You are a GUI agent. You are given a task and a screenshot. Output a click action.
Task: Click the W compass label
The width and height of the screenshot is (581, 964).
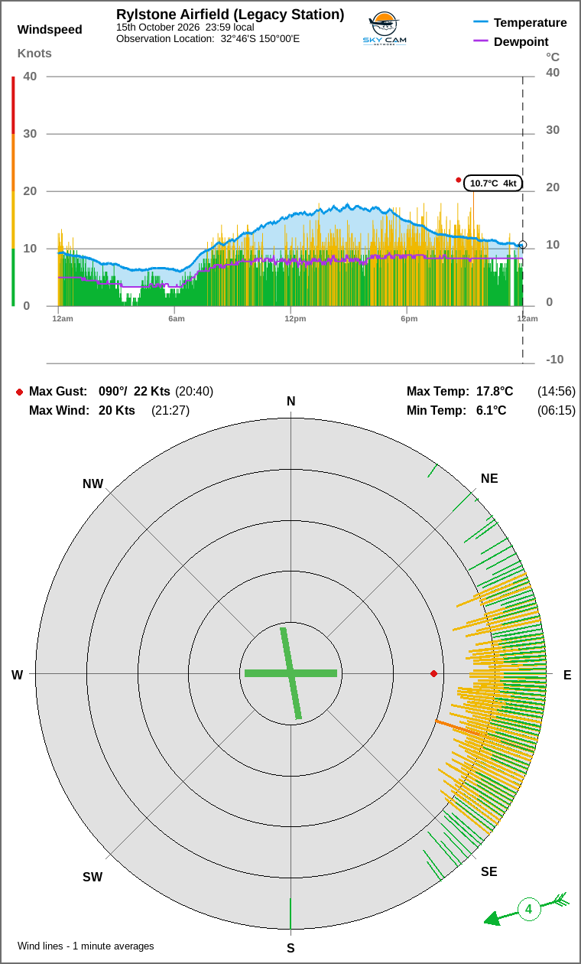[17, 675]
